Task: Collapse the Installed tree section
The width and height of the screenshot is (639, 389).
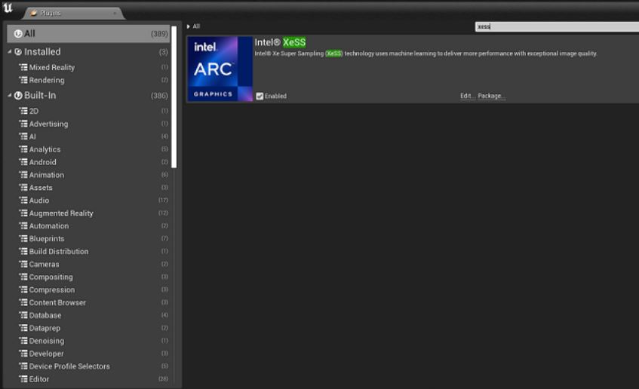Action: [9, 52]
